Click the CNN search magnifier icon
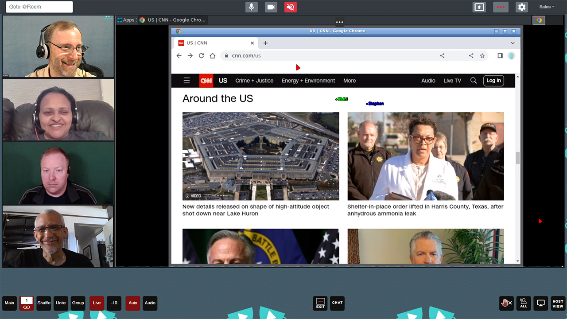The height and width of the screenshot is (319, 567). (x=474, y=81)
